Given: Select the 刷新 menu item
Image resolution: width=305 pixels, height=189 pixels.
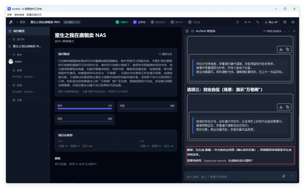Looking at the screenshot, I should (x=9, y=15).
